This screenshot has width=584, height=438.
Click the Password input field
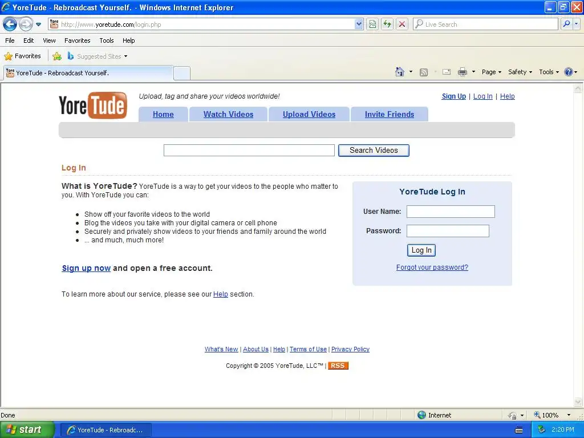pos(448,231)
